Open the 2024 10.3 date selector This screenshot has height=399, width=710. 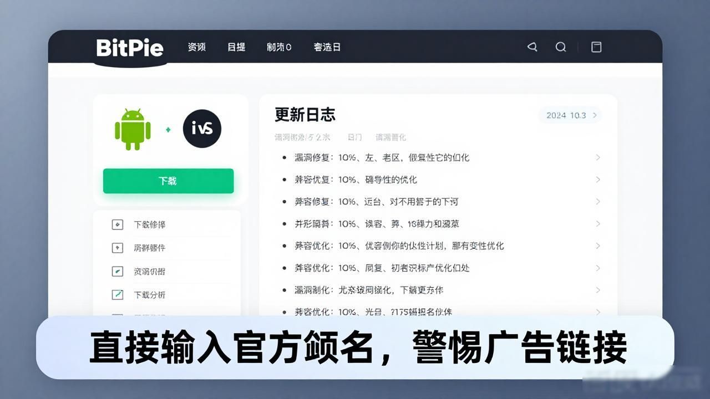570,115
